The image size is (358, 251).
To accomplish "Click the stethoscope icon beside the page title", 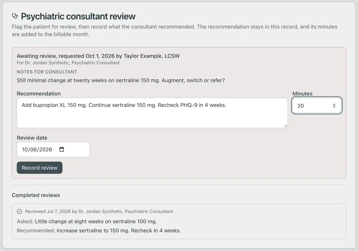I will pyautogui.click(x=15, y=16).
